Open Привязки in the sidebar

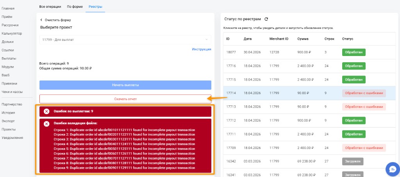tap(9, 84)
